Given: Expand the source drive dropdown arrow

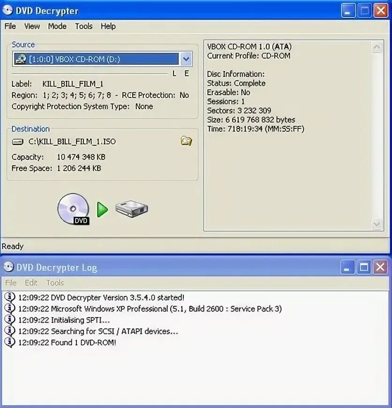Looking at the screenshot, I should click(x=186, y=59).
